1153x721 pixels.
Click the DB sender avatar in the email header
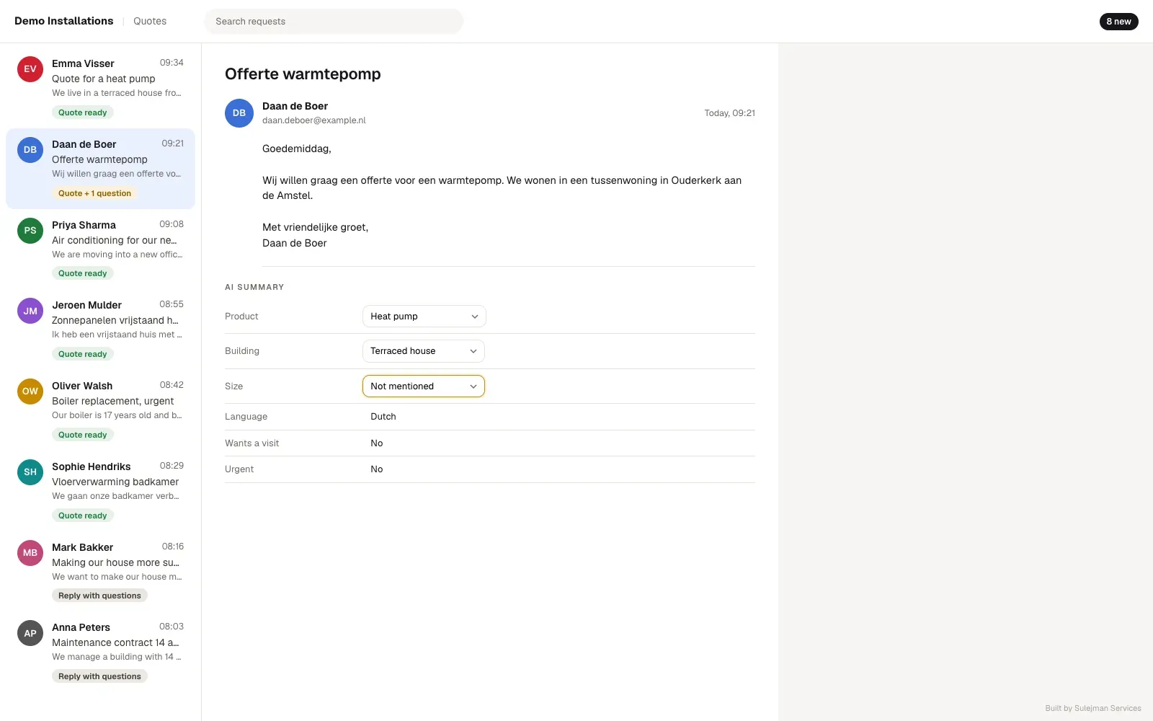pyautogui.click(x=239, y=113)
